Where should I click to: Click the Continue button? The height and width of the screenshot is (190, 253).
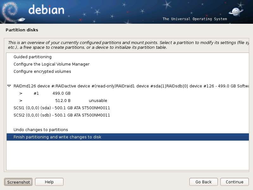pos(234,182)
